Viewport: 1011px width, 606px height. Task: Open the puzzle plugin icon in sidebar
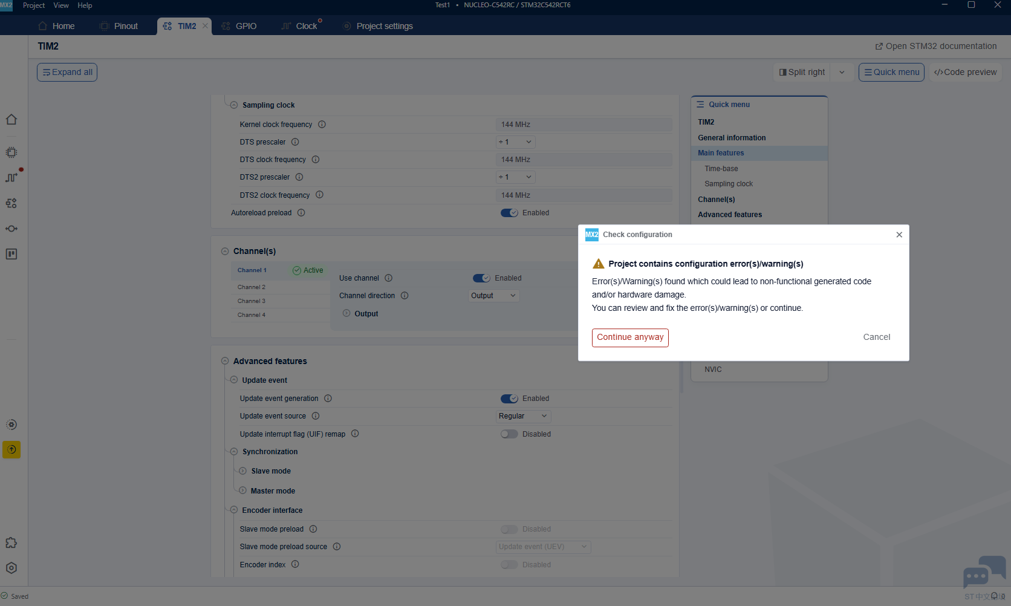point(11,542)
